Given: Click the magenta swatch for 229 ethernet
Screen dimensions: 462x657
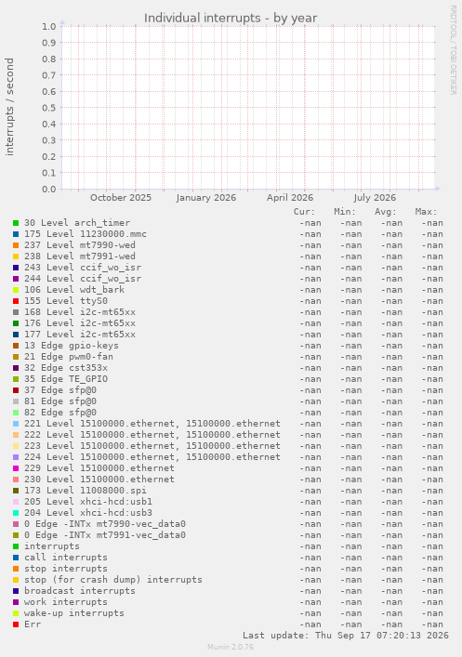Looking at the screenshot, I should pyautogui.click(x=16, y=468).
